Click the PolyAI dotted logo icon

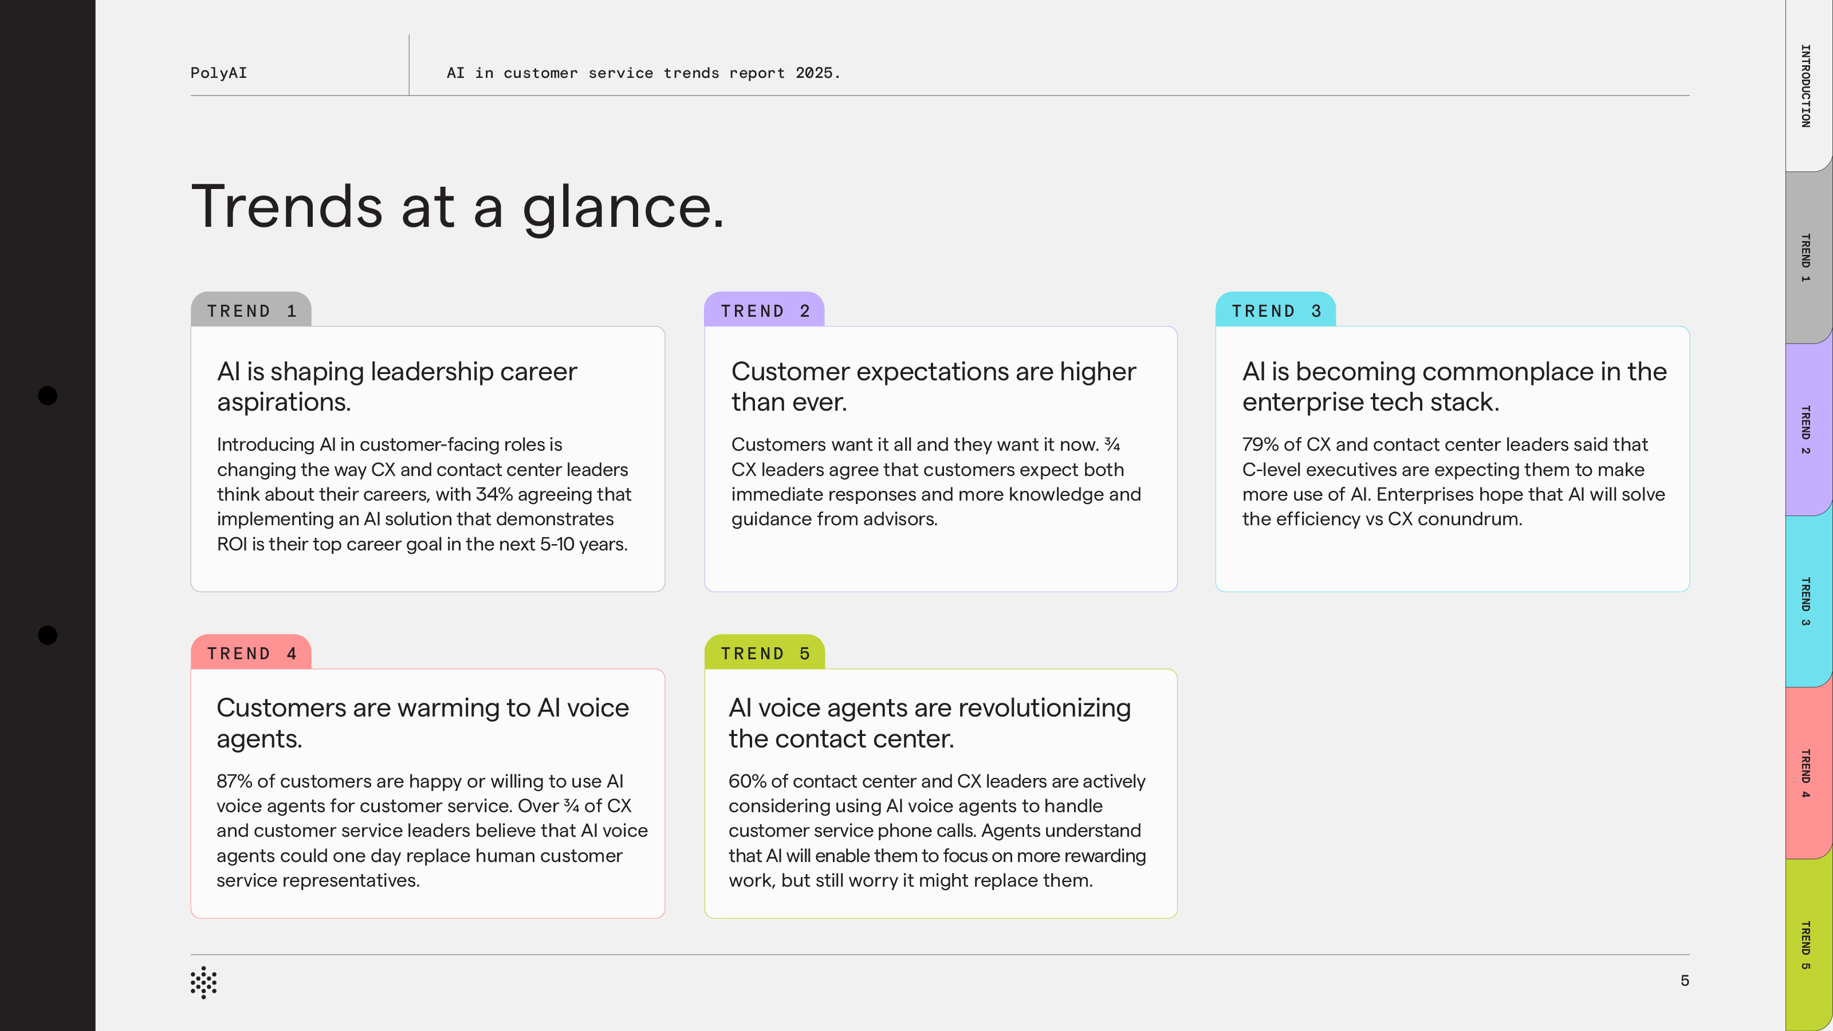pyautogui.click(x=203, y=983)
